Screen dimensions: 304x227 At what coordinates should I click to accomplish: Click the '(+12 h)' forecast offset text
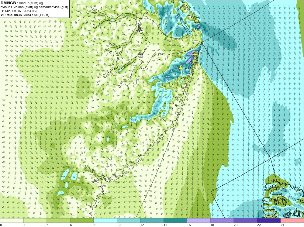(x=44, y=15)
